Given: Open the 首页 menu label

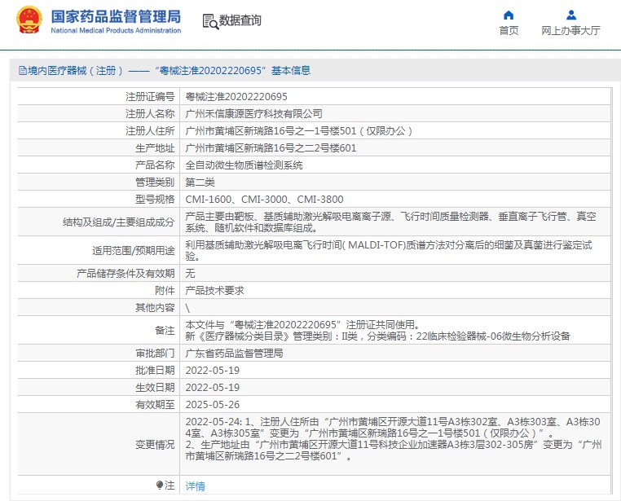Looking at the screenshot, I should [509, 31].
